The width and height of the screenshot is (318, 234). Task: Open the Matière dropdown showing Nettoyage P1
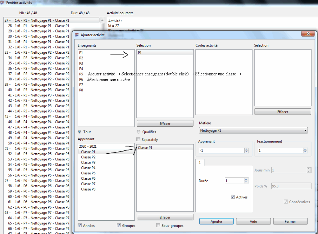pos(253,131)
